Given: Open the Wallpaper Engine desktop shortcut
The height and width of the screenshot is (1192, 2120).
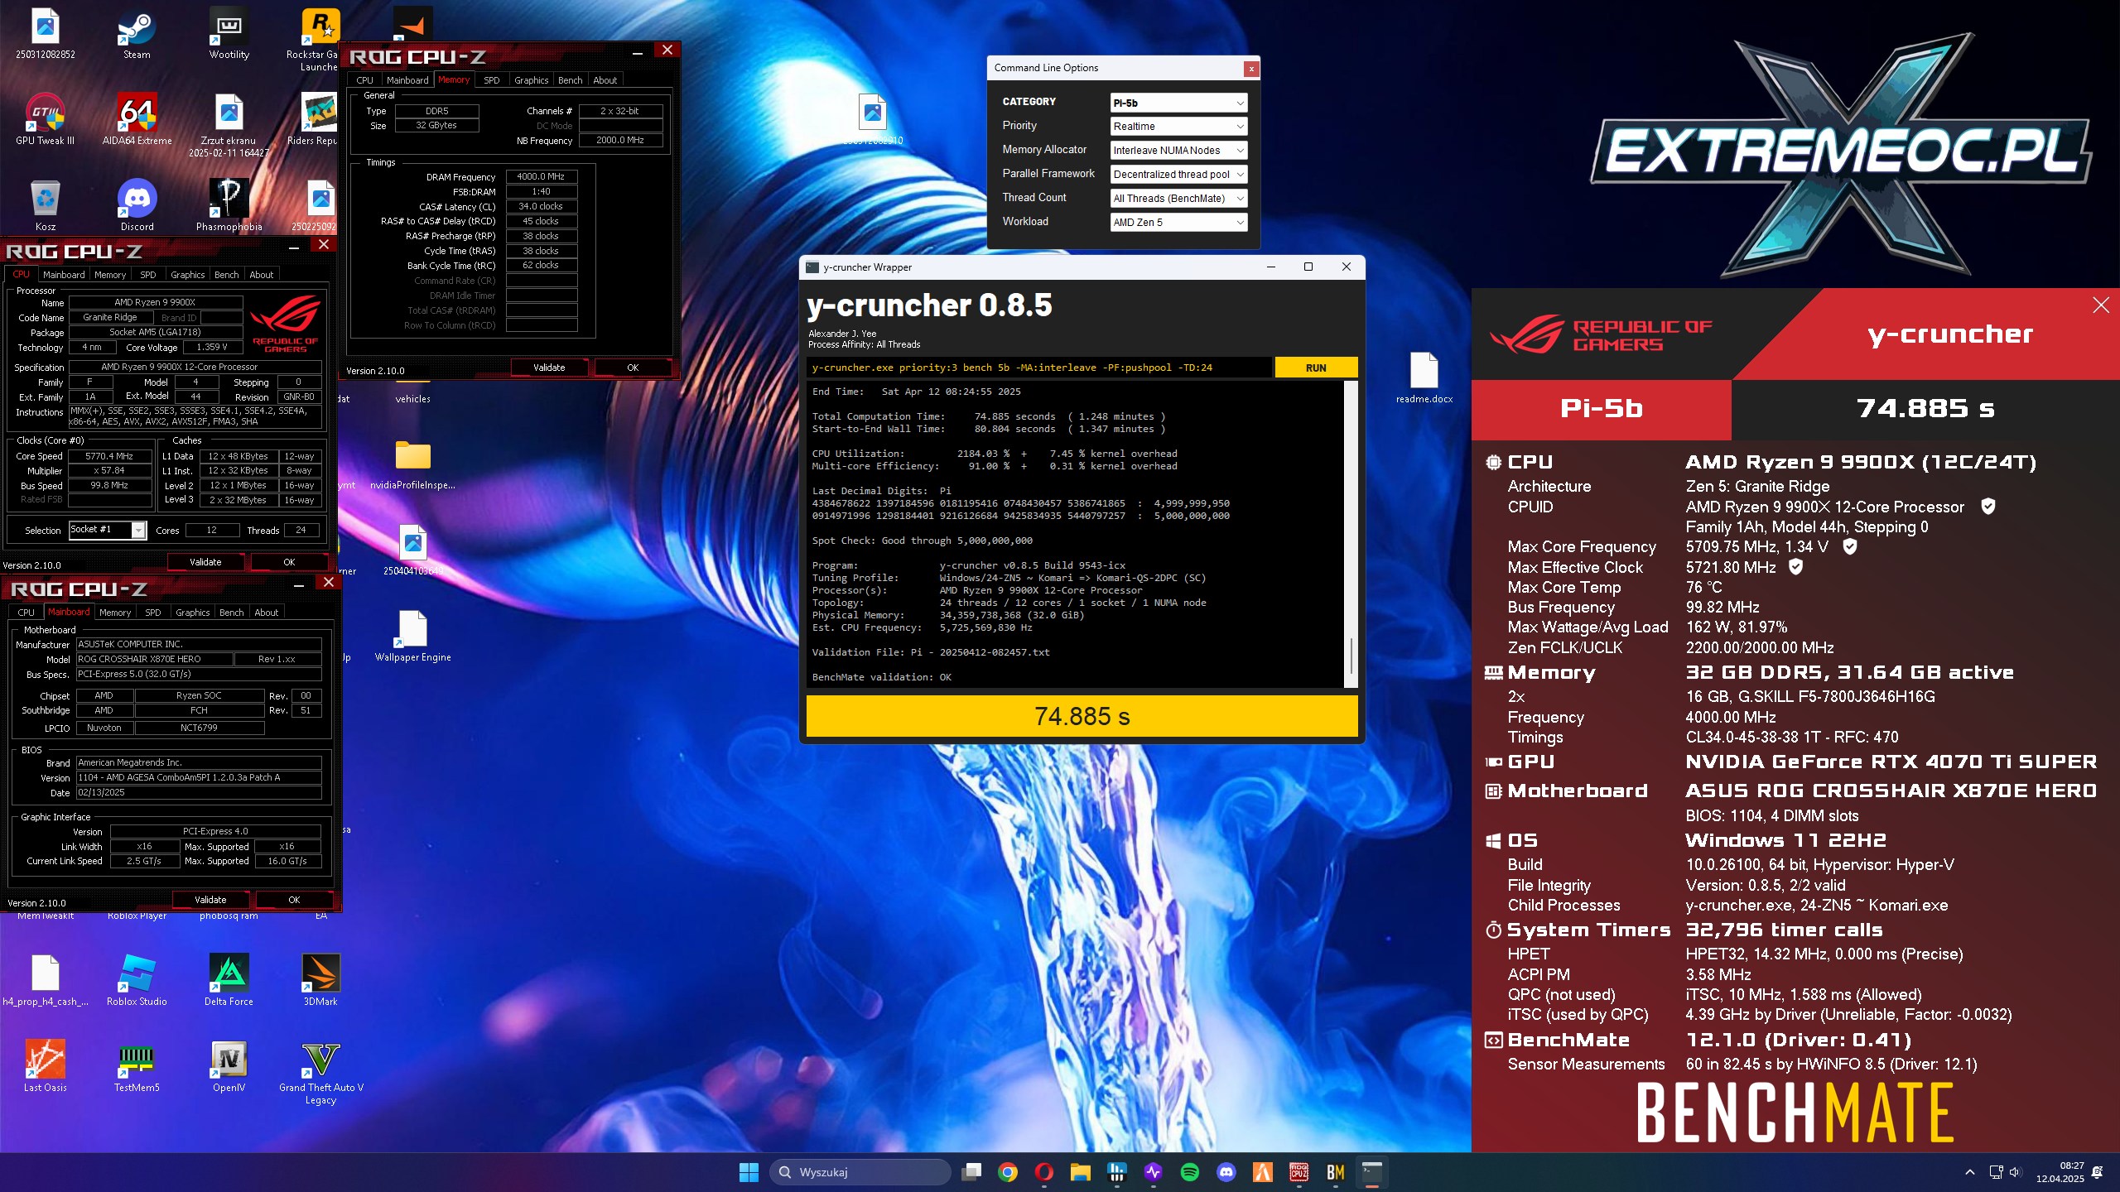Looking at the screenshot, I should point(412,637).
